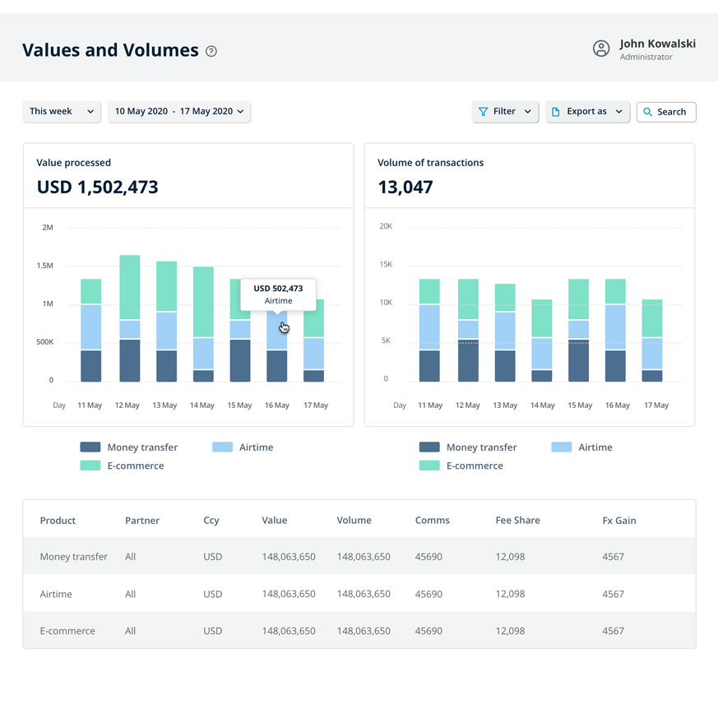
Task: Expand the date range 10 May–17 May picker
Action: (179, 112)
